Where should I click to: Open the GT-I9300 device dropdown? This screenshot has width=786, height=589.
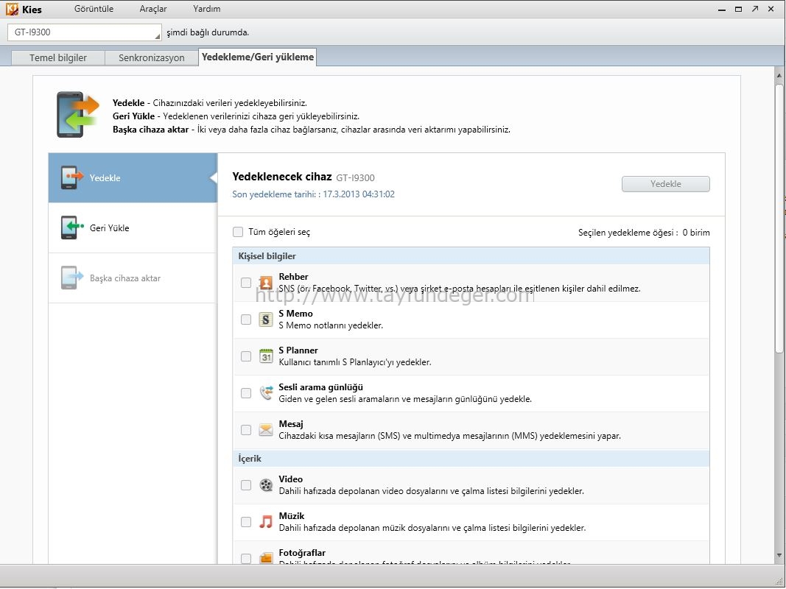coord(84,32)
